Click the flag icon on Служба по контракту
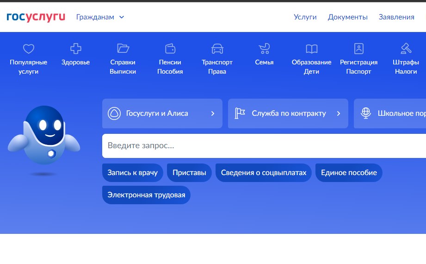 [x=240, y=113]
